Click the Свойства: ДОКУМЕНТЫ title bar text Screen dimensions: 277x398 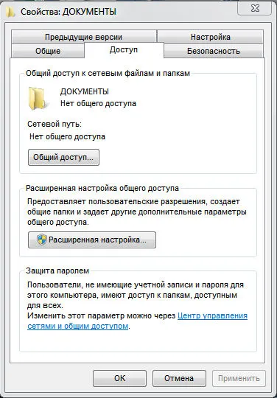[x=69, y=12]
